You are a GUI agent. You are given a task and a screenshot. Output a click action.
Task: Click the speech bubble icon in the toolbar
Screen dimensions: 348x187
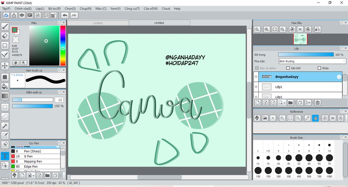pos(22,15)
